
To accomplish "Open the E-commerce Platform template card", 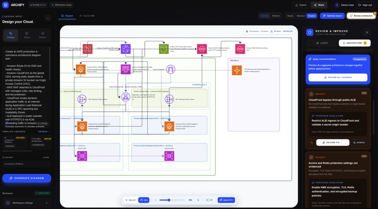I will [x=15, y=142].
